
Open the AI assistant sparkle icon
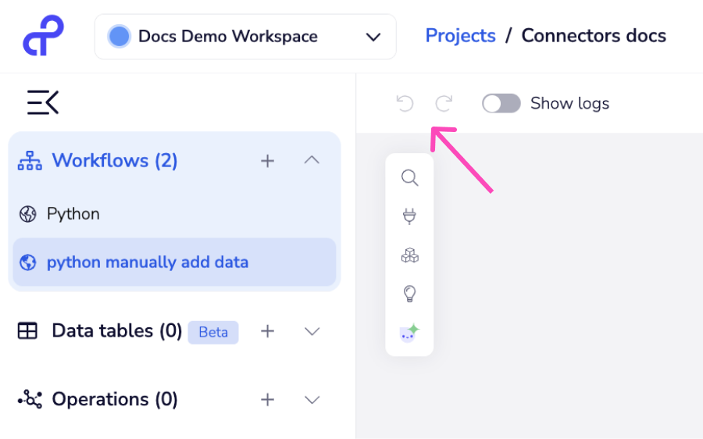(x=409, y=333)
